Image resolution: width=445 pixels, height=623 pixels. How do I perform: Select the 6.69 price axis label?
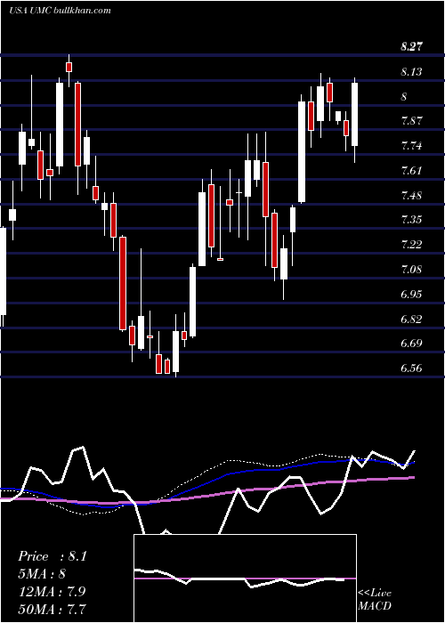[x=411, y=344]
